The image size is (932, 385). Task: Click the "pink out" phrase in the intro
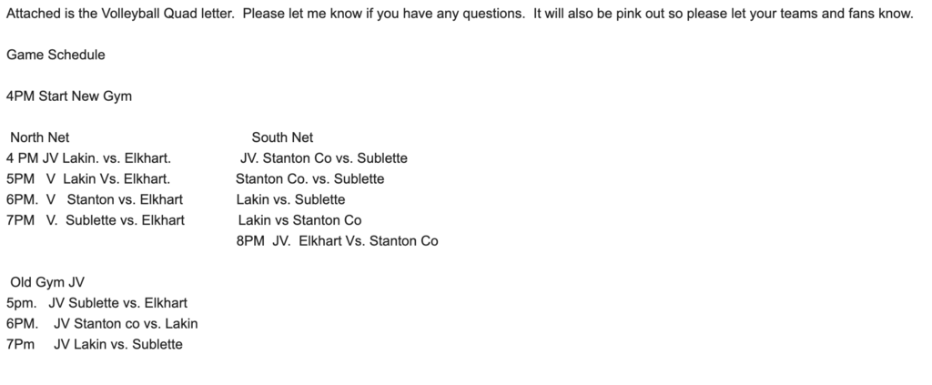(x=653, y=14)
